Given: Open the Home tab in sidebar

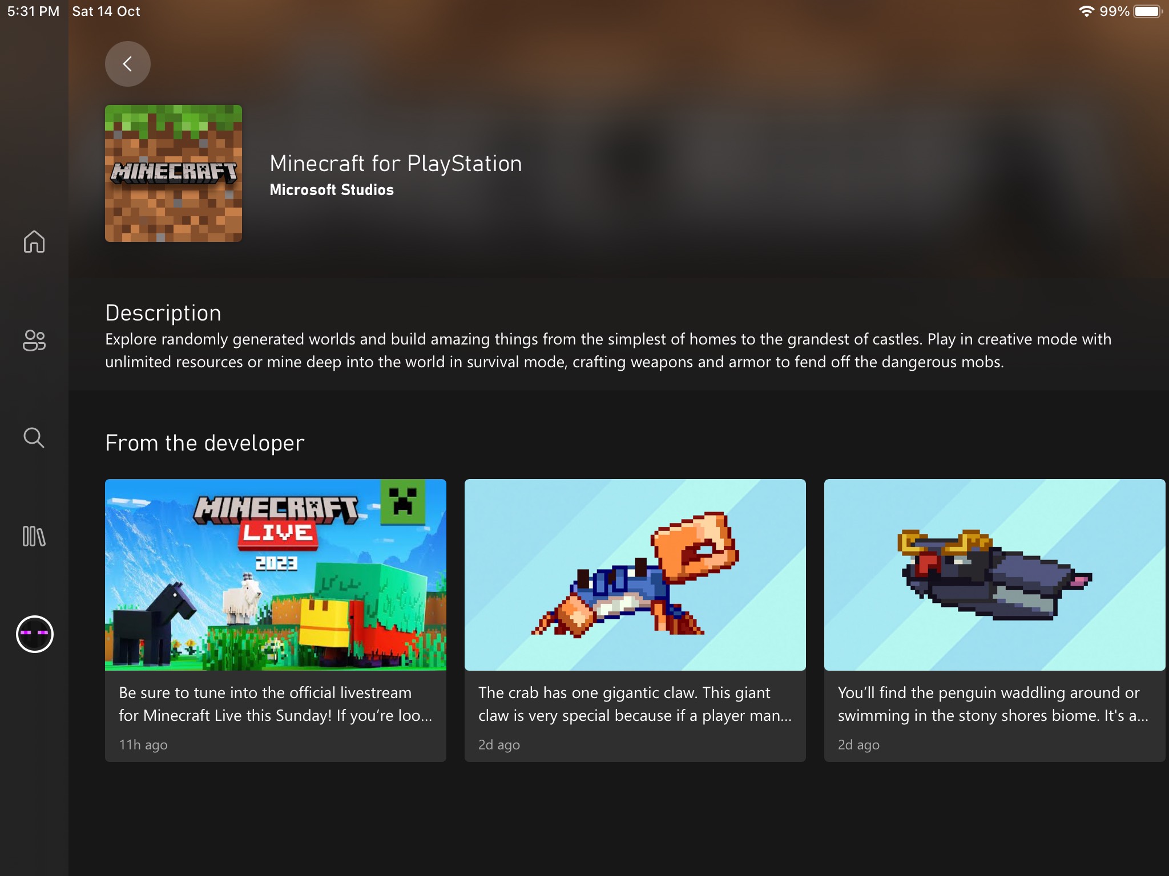Looking at the screenshot, I should (34, 241).
